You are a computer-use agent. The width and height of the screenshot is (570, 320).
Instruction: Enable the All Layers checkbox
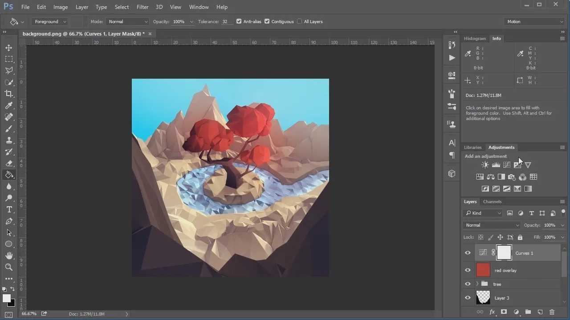pyautogui.click(x=300, y=21)
